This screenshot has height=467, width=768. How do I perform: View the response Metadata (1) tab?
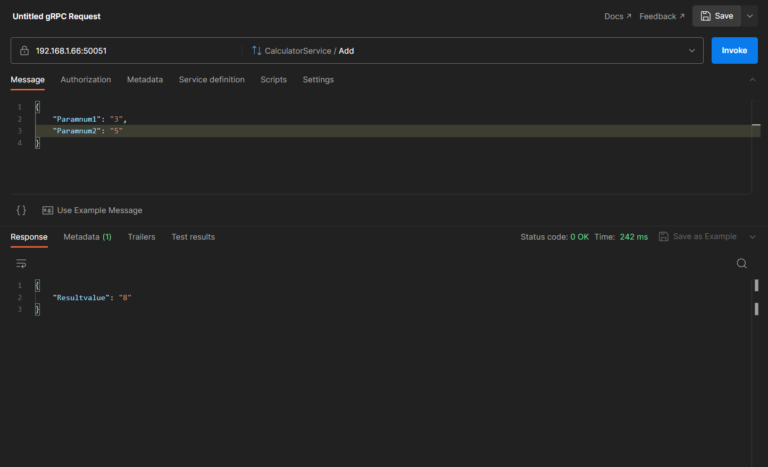coord(87,237)
